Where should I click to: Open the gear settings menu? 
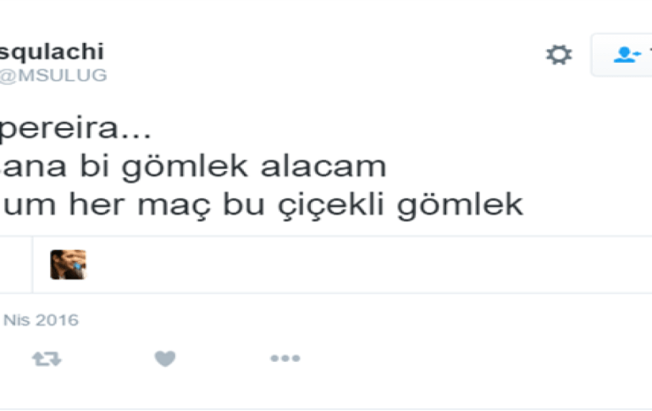tap(559, 54)
